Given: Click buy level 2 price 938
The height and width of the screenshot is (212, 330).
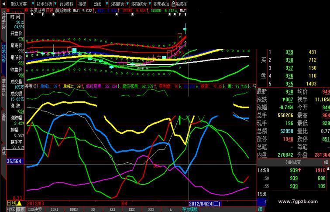Looking at the screenshot, I should point(289,60).
